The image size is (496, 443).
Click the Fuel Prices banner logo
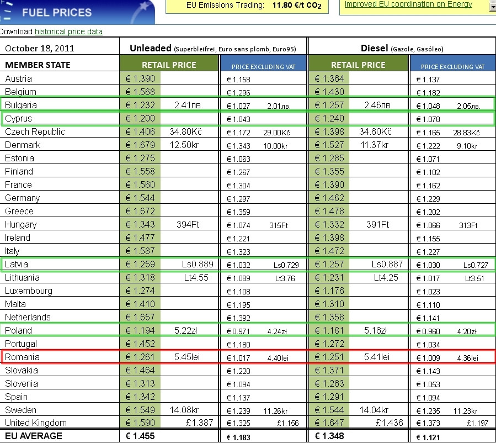pos(55,12)
